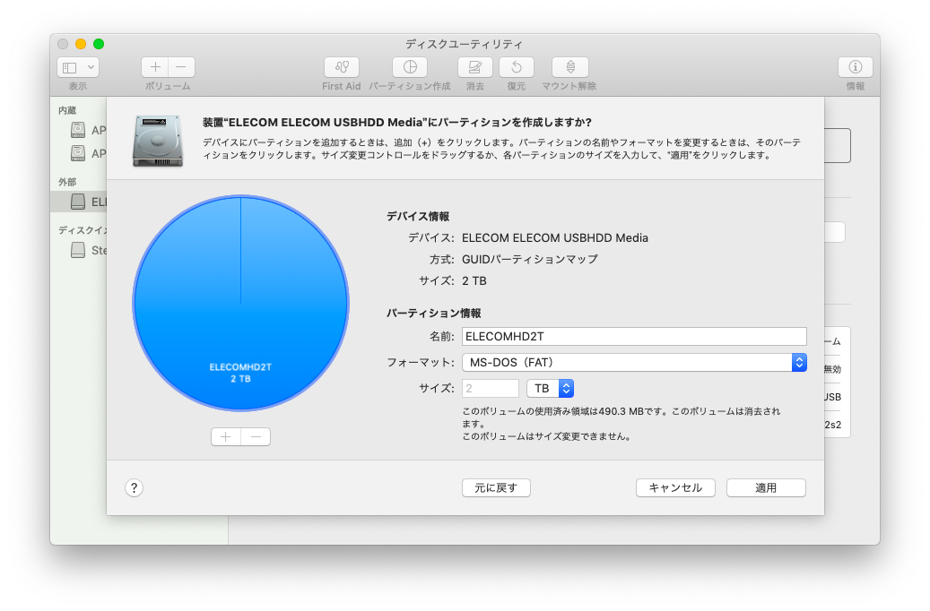Open the TB size unit dropdown
Viewport: 930px width, 611px height.
pyautogui.click(x=551, y=388)
